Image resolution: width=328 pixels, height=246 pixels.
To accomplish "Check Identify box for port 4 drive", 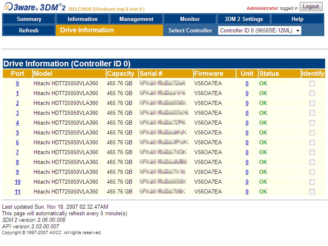I will tap(312, 123).
